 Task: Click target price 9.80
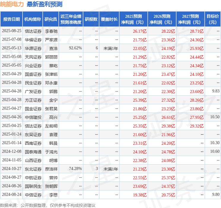coord(216,194)
